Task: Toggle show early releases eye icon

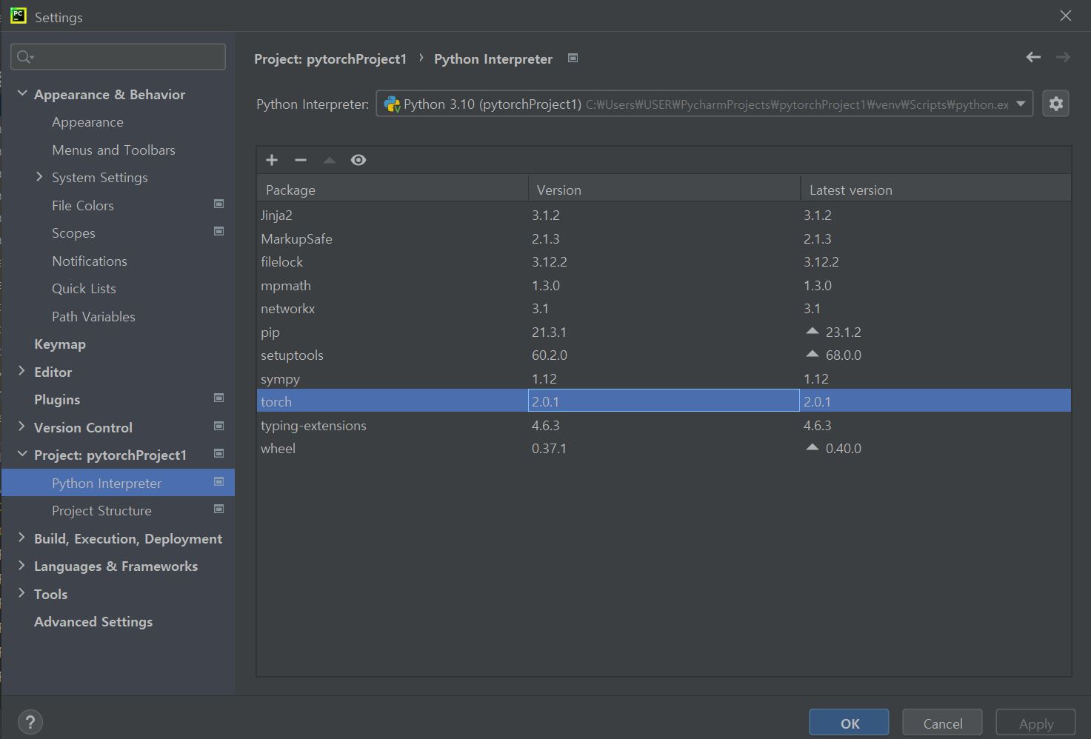Action: pyautogui.click(x=358, y=160)
